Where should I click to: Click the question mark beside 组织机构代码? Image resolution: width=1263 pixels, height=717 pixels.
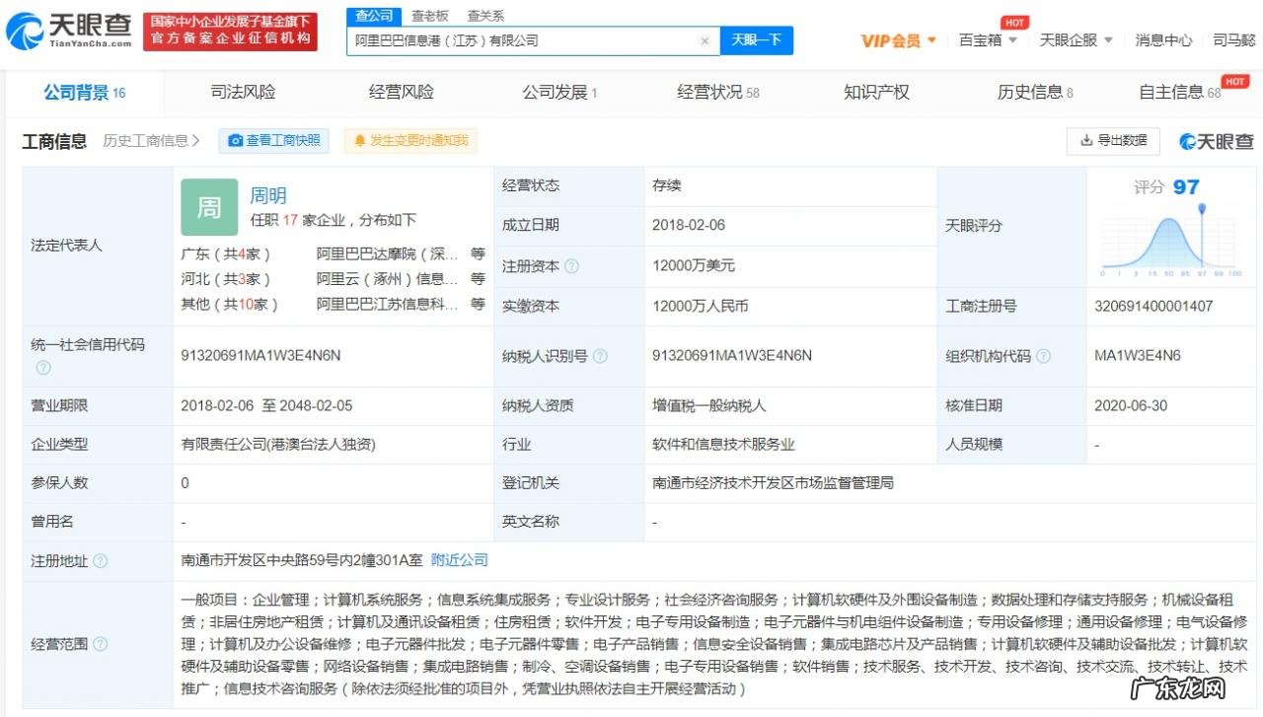point(1044,356)
